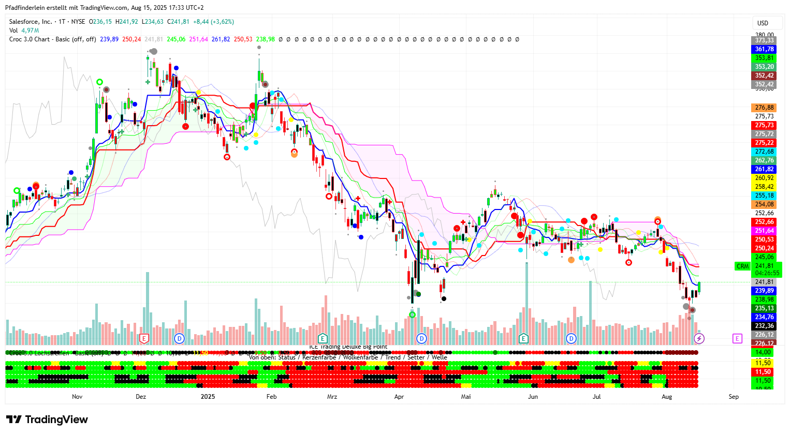Click the blue 361,78 price label

point(764,49)
